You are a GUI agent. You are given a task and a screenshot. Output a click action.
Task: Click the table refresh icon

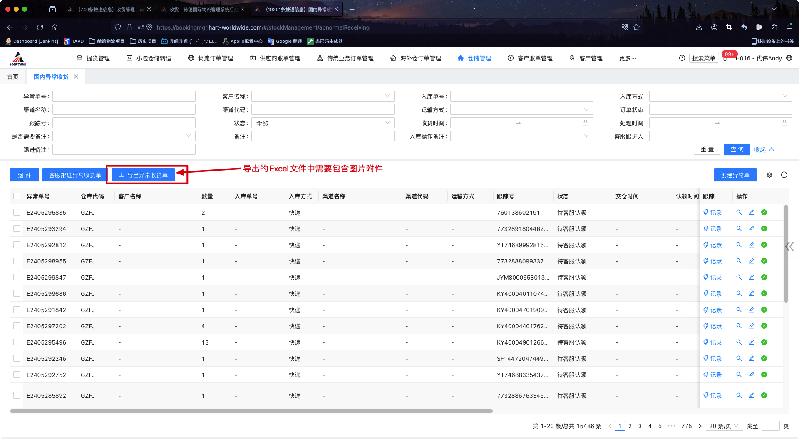784,175
